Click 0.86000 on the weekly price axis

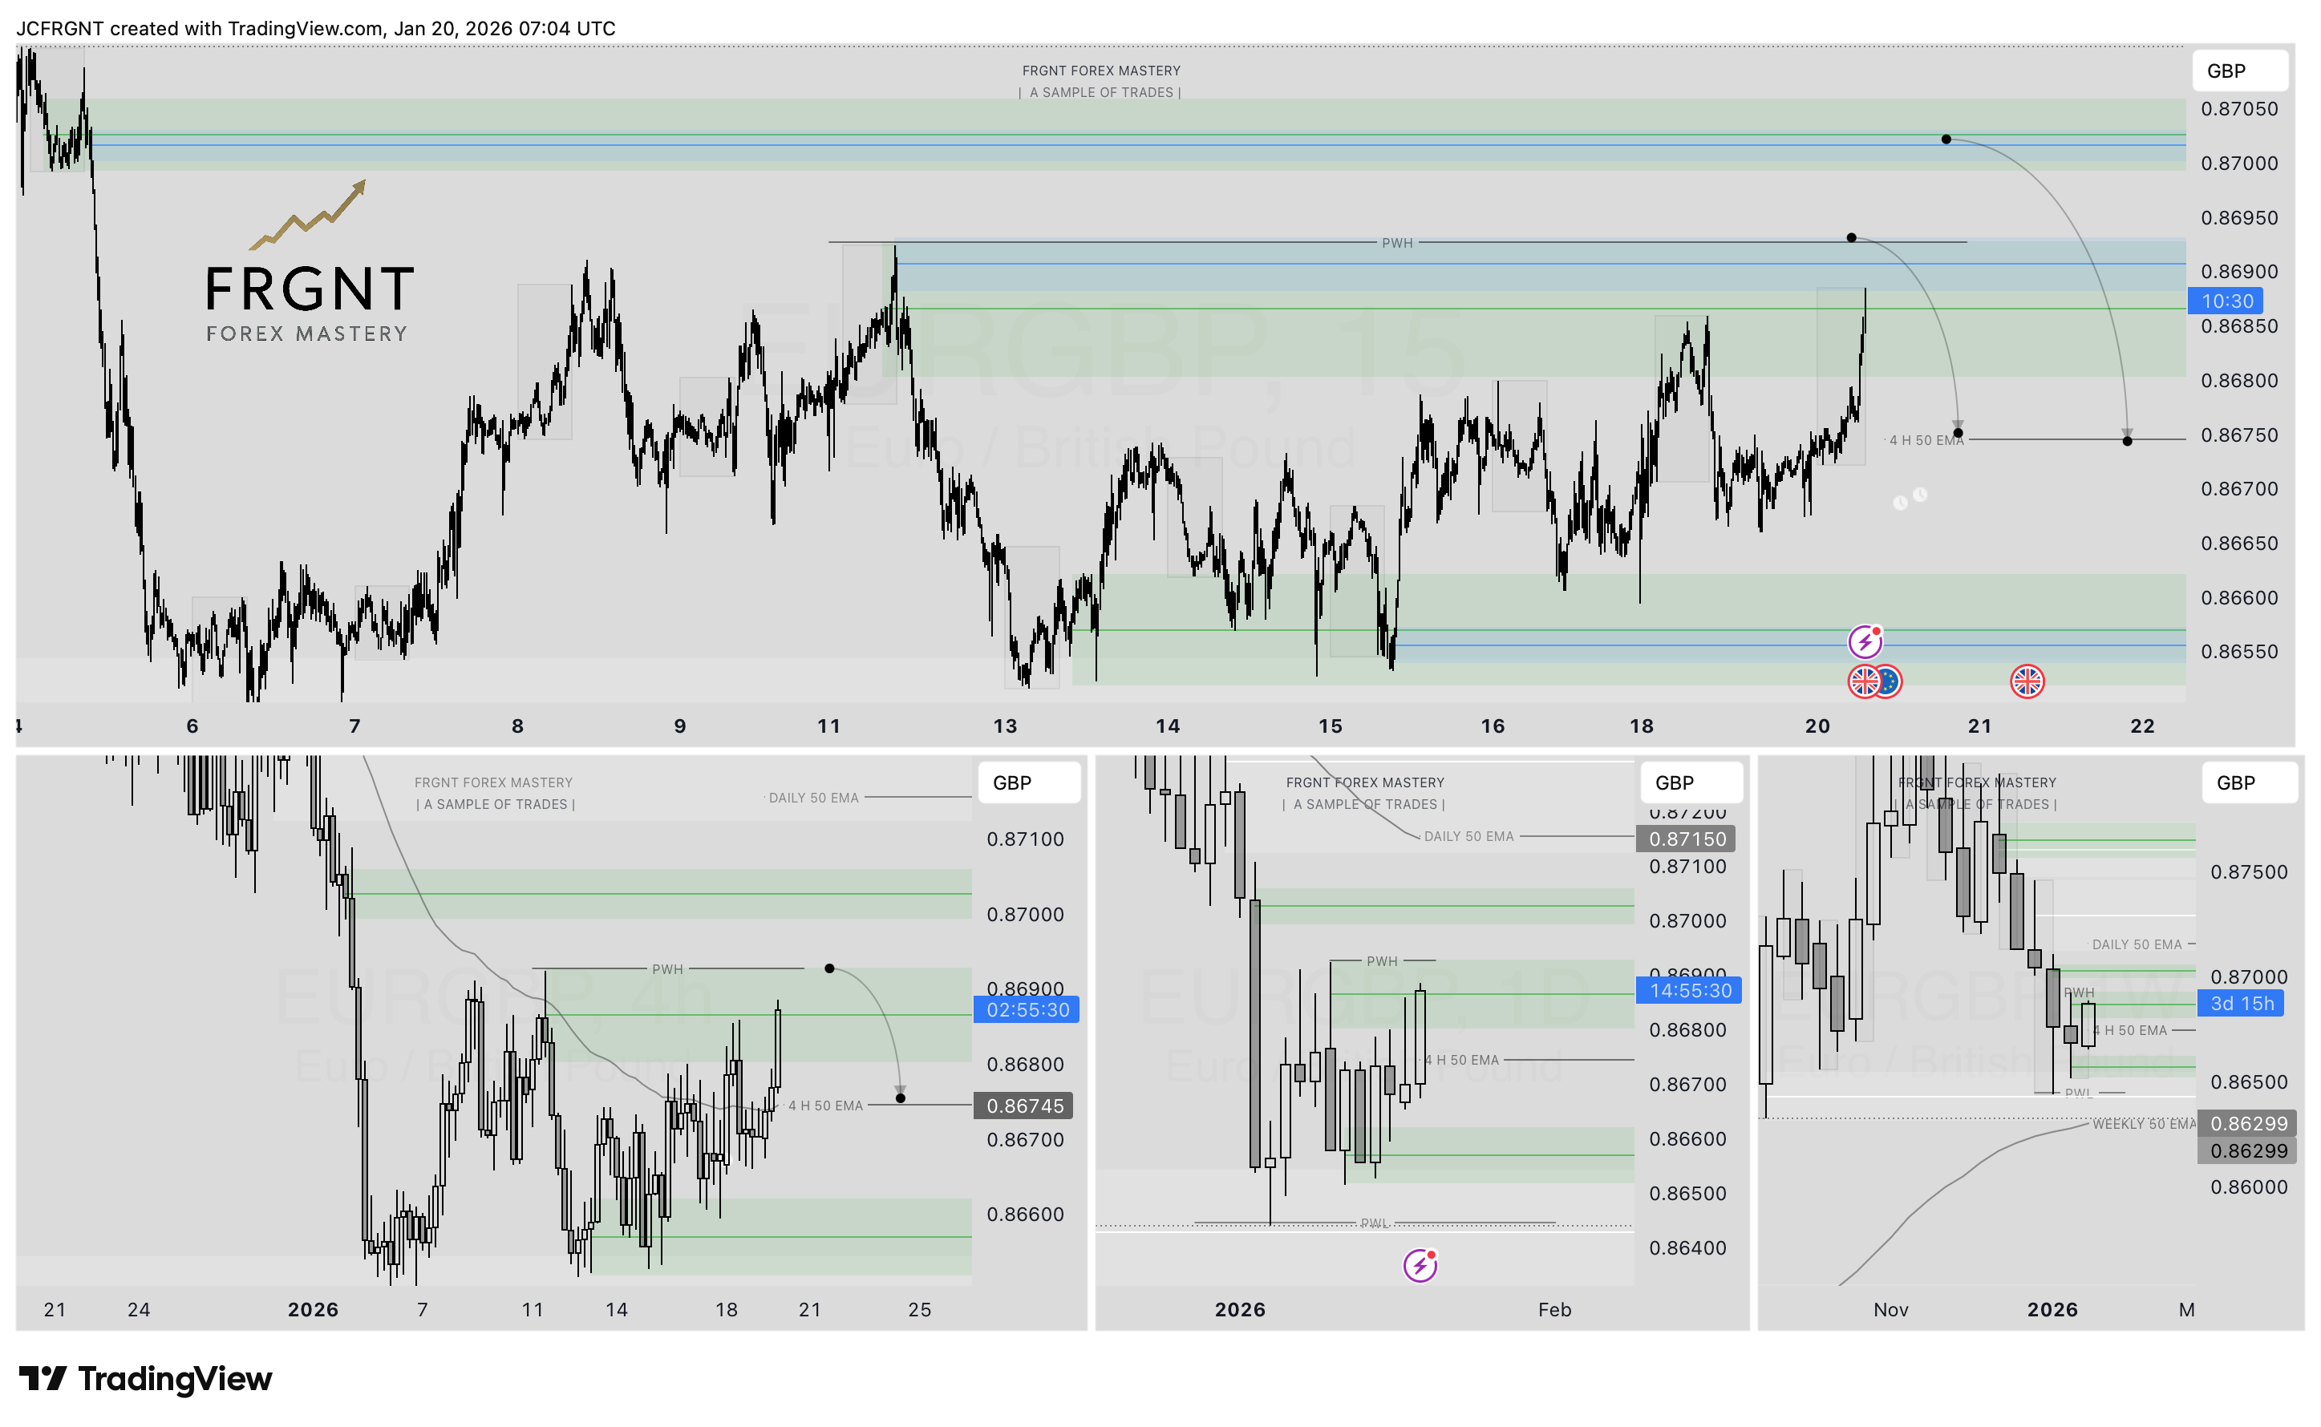2248,1186
